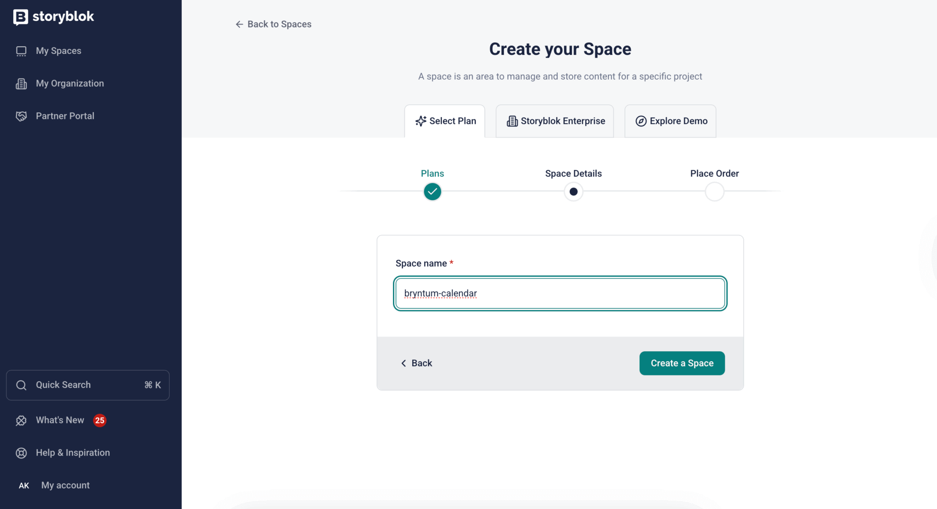This screenshot has width=937, height=509.
Task: Open What's New from the sidebar
Action: point(60,420)
